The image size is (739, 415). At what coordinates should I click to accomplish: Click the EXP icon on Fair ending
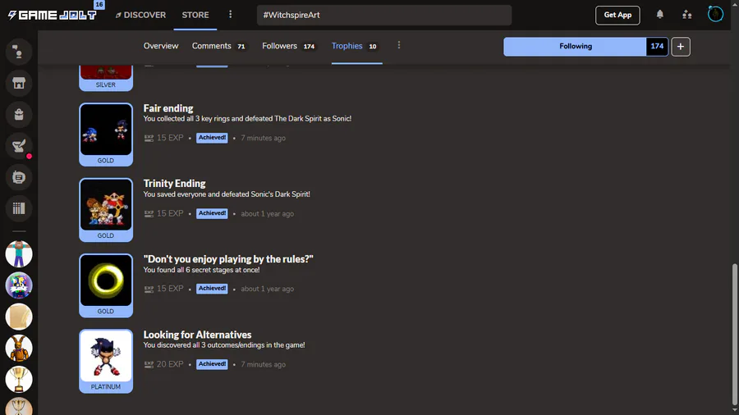point(149,138)
